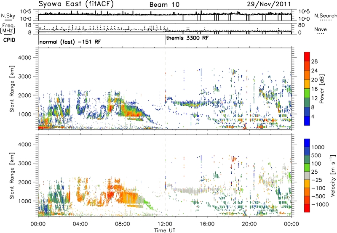Click the '08:00' time axis label
Viewport: 337px width, 233px height.
click(123, 224)
